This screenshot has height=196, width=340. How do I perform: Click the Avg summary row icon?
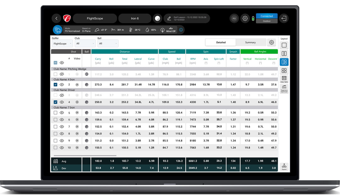[x=55, y=161]
